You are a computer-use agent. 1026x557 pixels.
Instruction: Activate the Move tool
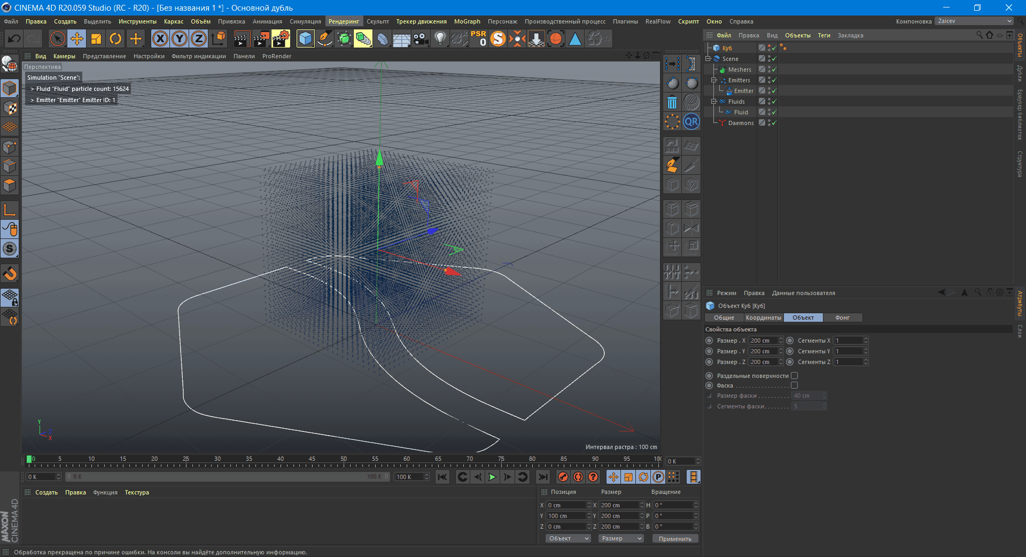coord(76,38)
